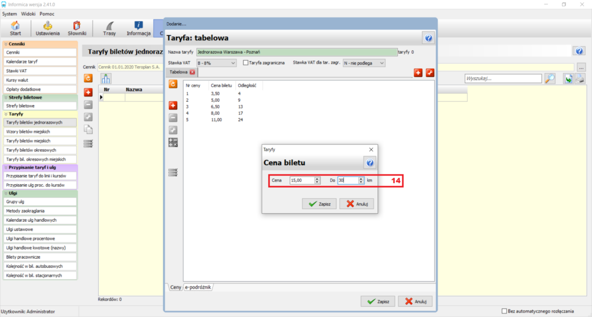Image resolution: width=592 pixels, height=317 pixels.
Task: Click the search magnifier icon next to Wyszukaj
Action: pyautogui.click(x=550, y=79)
